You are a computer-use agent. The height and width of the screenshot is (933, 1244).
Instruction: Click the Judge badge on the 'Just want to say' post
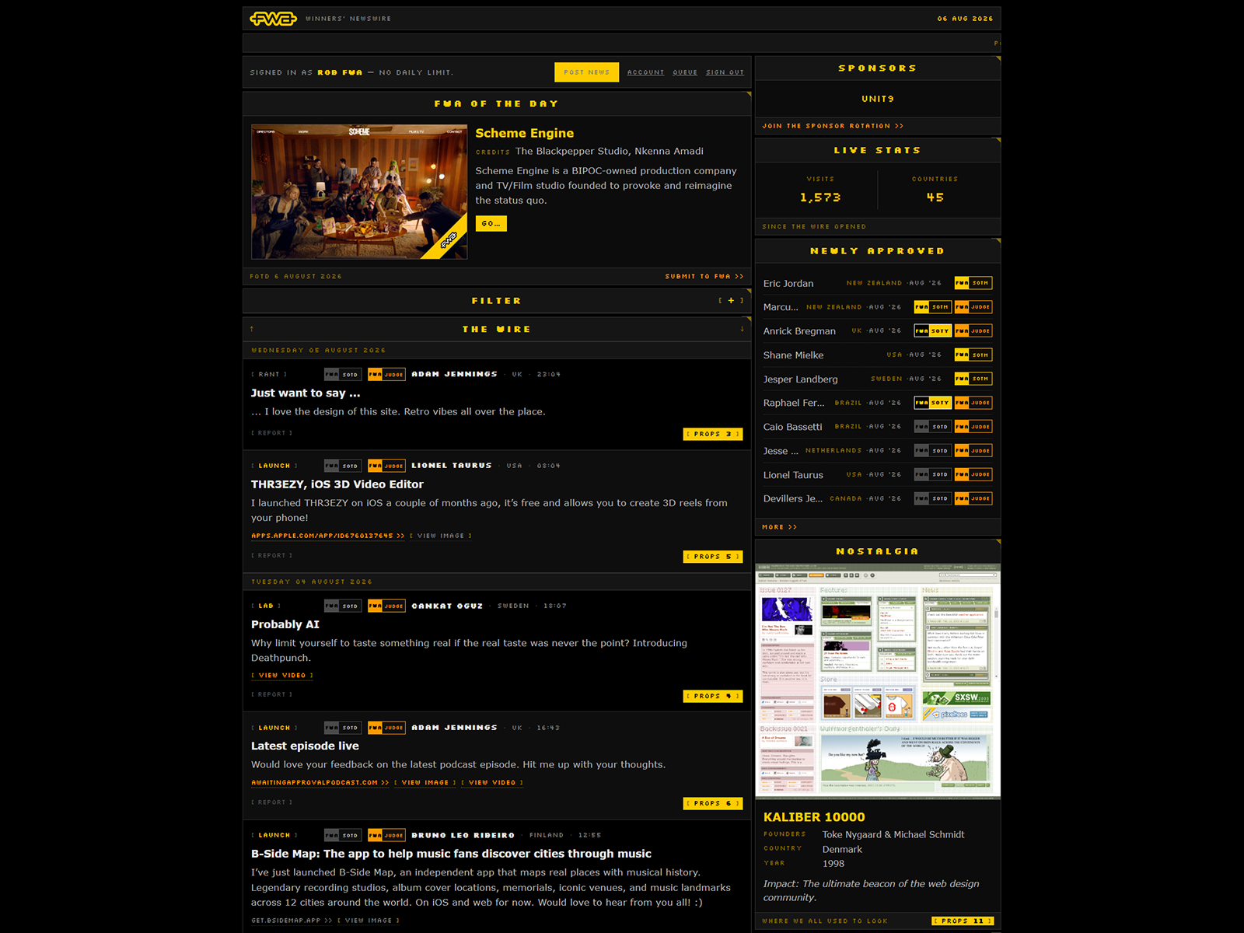[386, 375]
